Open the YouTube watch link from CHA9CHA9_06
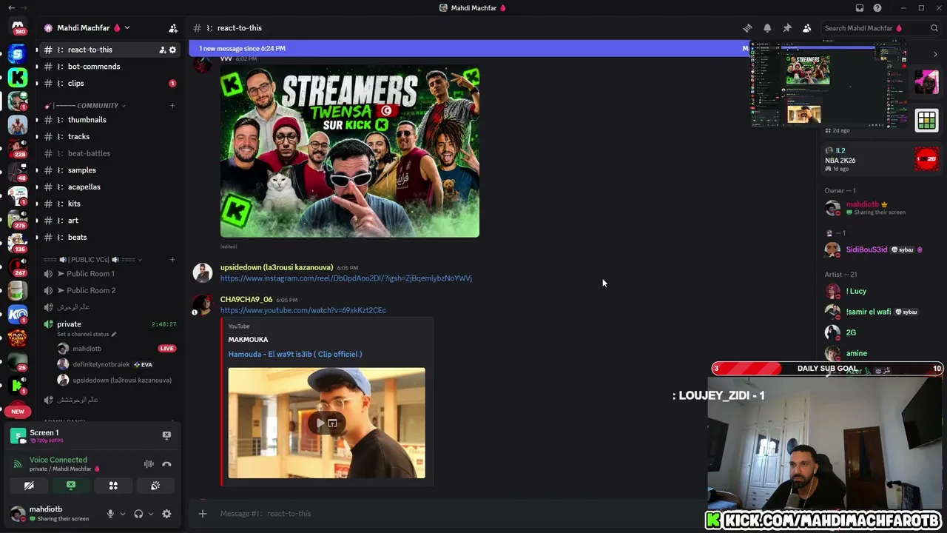947x533 pixels. point(303,310)
